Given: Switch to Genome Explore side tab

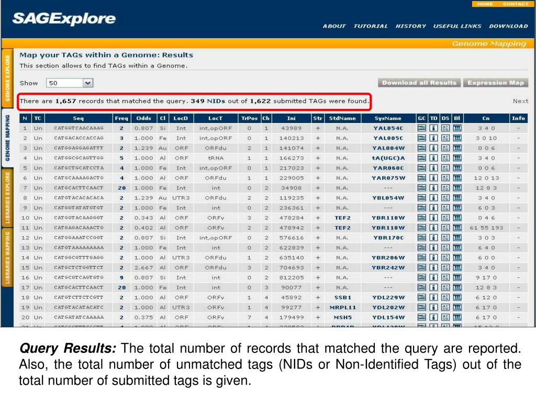Looking at the screenshot, I should 7,79.
